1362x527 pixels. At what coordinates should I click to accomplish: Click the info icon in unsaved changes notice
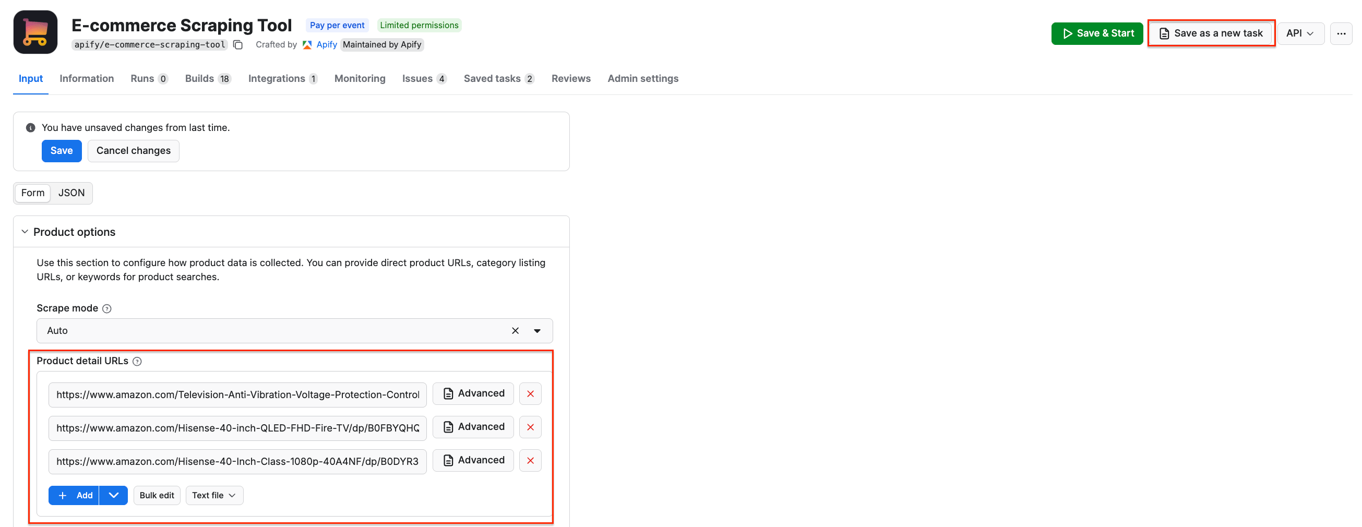tap(31, 128)
